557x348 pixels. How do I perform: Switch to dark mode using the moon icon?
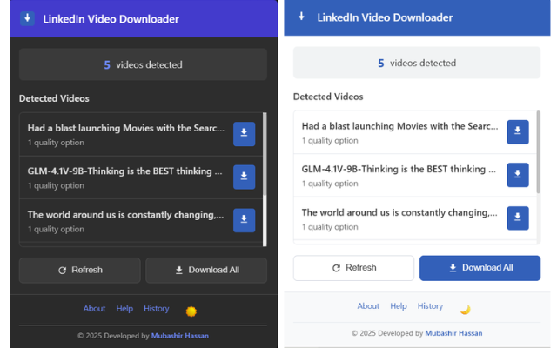[465, 310]
